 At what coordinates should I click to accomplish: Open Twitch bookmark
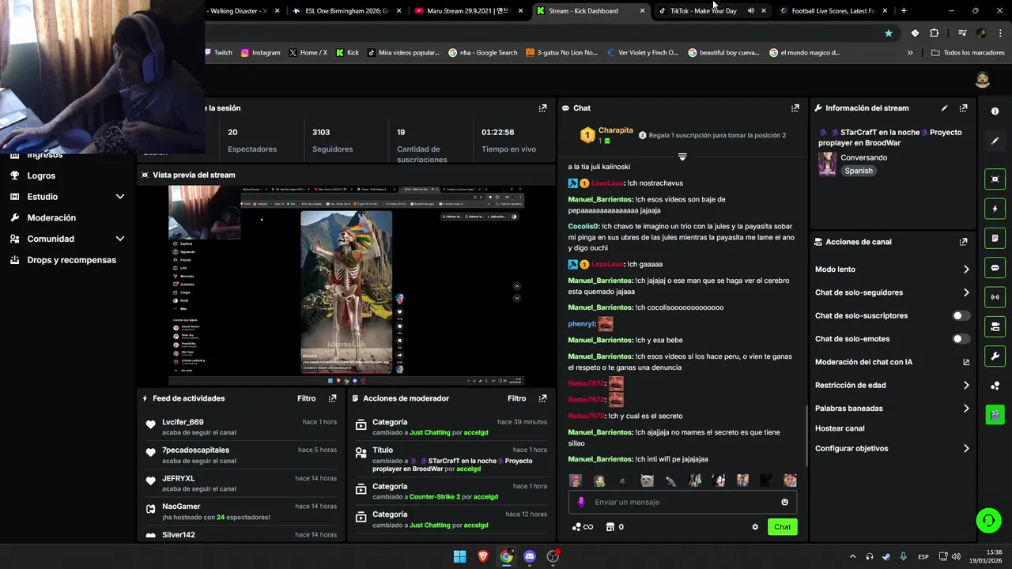pos(217,53)
